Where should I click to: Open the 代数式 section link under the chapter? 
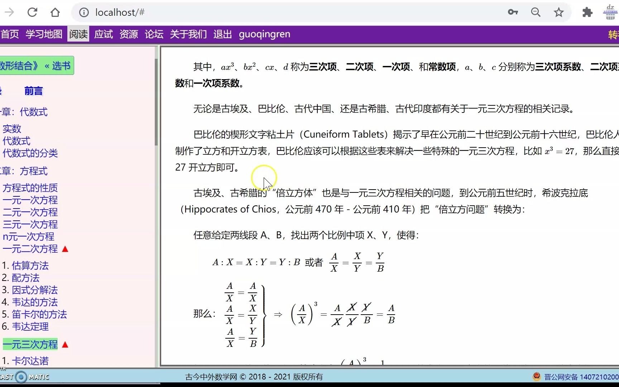click(16, 141)
